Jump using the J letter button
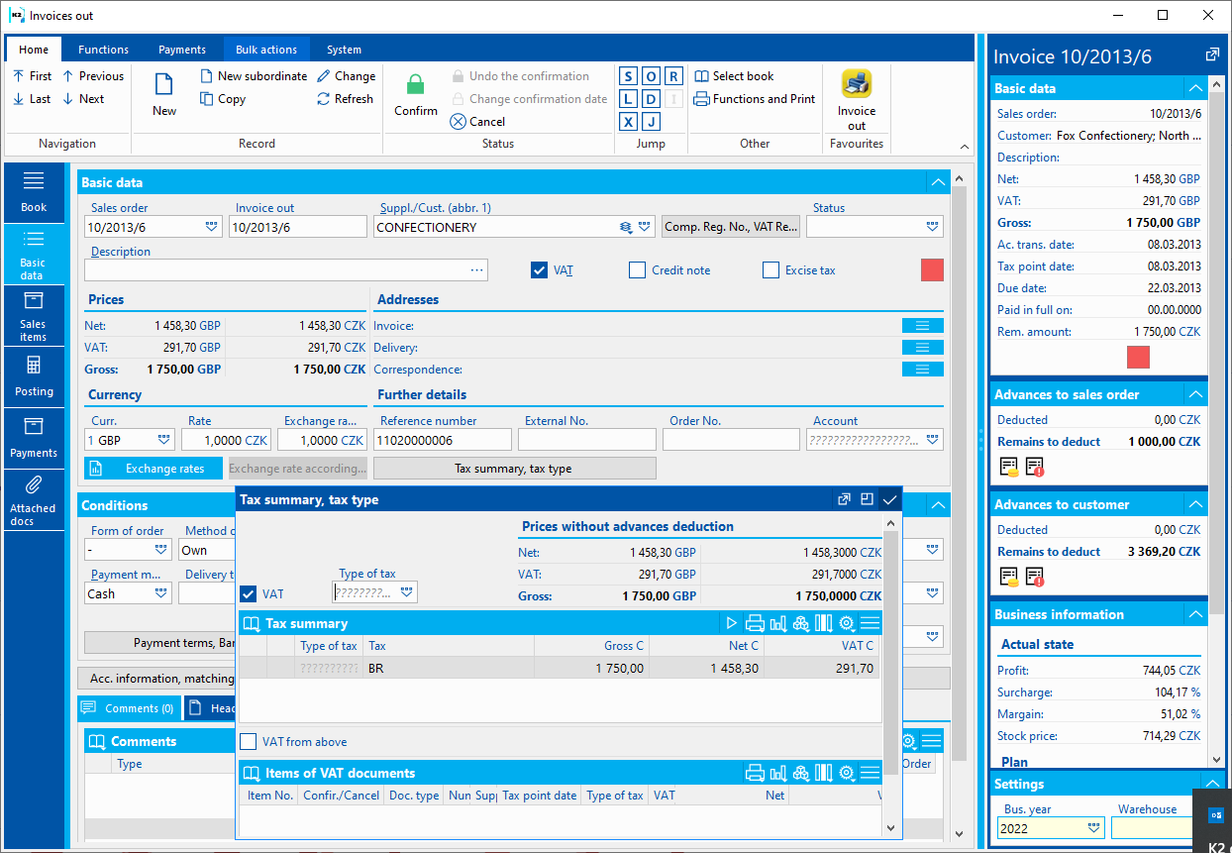 click(651, 122)
